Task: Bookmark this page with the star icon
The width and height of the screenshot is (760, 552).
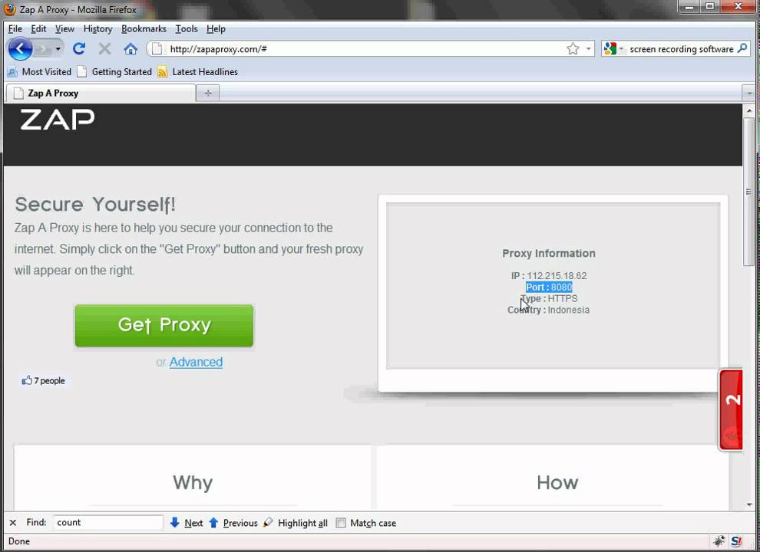Action: pyautogui.click(x=573, y=49)
